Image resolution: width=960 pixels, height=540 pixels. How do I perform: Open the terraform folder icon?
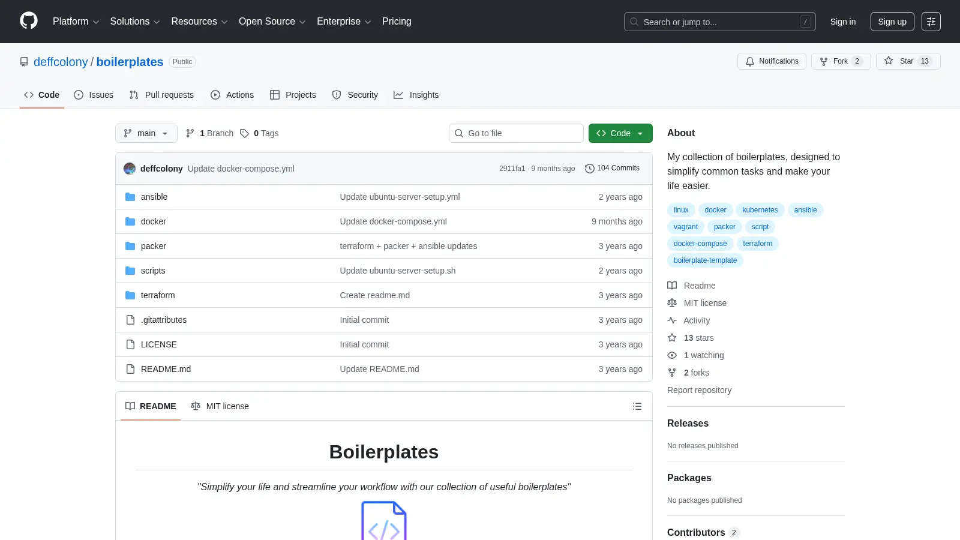130,295
